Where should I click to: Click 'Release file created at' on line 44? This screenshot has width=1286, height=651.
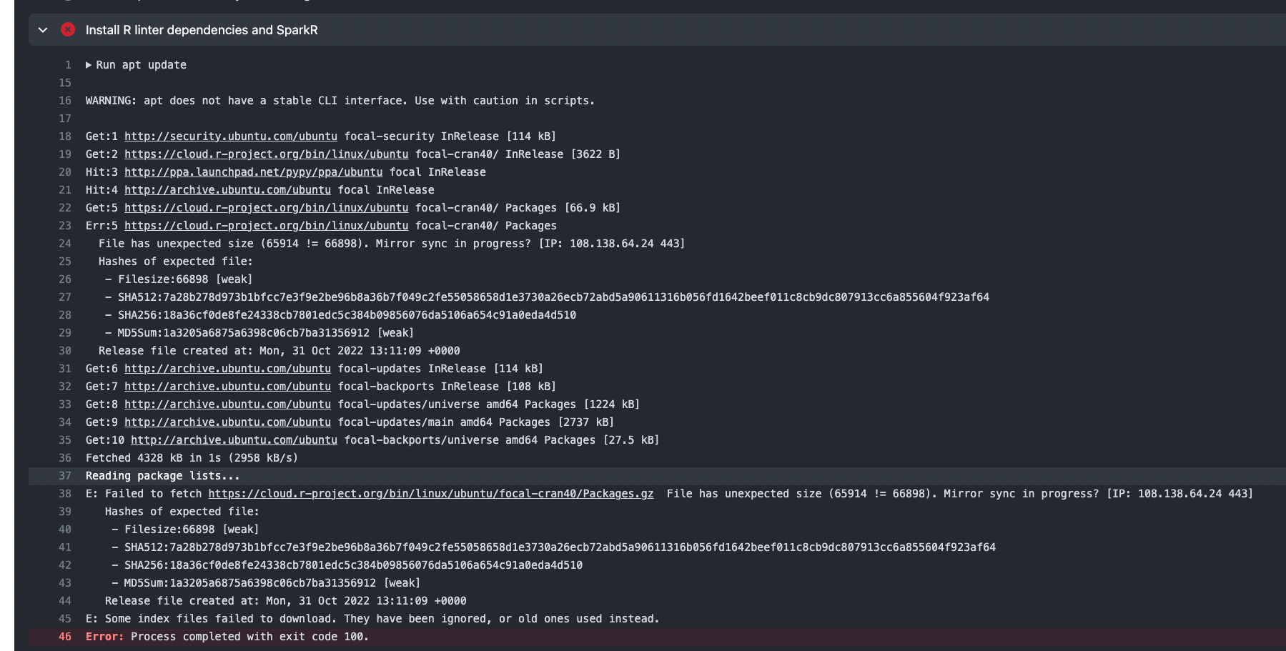(x=286, y=601)
